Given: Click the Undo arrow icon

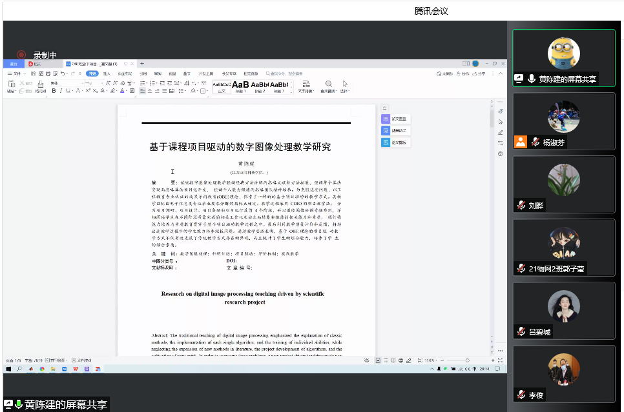Looking at the screenshot, I should [x=63, y=74].
